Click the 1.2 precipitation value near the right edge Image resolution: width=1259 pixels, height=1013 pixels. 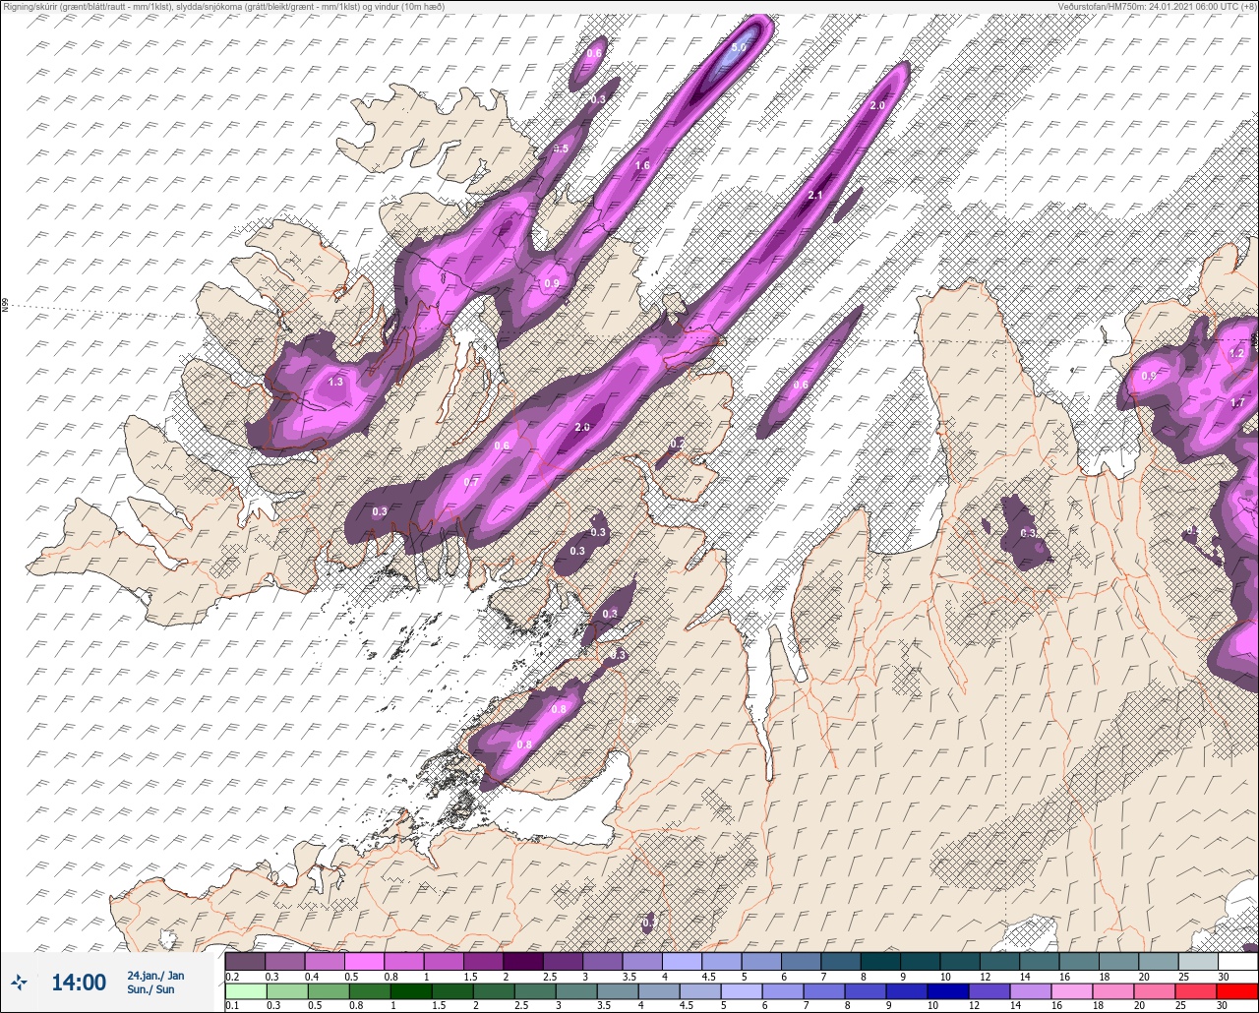point(1236,353)
